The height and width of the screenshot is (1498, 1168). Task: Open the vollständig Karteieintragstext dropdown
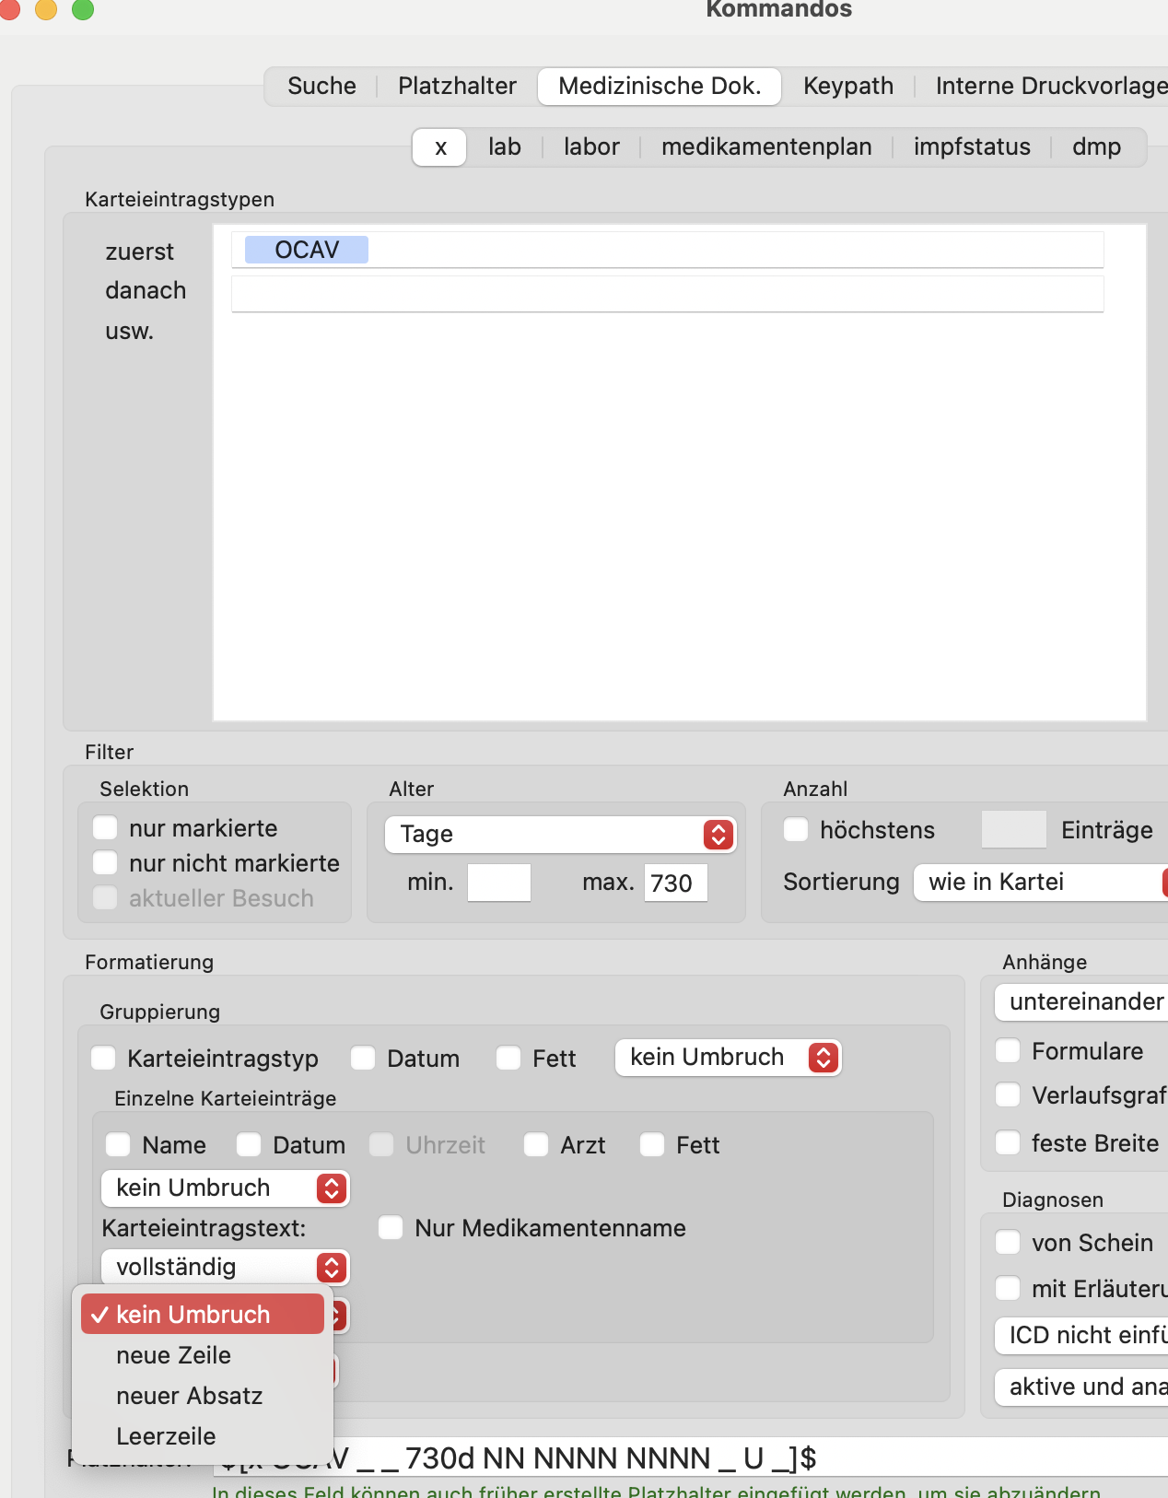click(225, 1267)
